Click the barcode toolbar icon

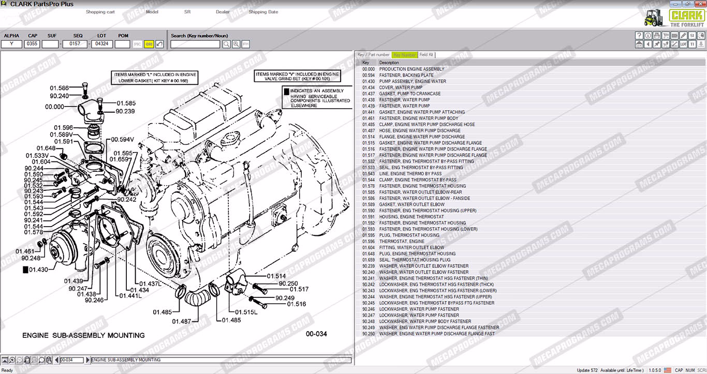674,36
